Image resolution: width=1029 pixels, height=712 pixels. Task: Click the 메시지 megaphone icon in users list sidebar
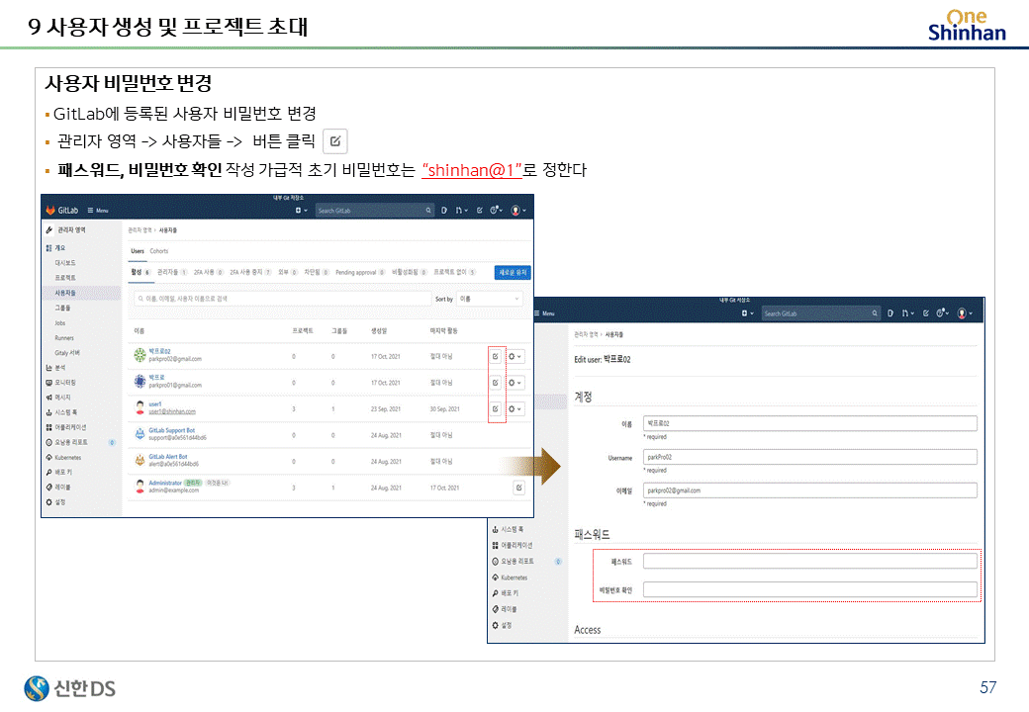point(49,398)
